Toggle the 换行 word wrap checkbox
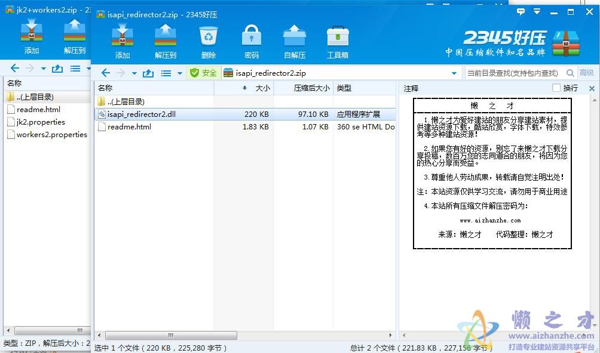This screenshot has width=600, height=353. (556, 88)
